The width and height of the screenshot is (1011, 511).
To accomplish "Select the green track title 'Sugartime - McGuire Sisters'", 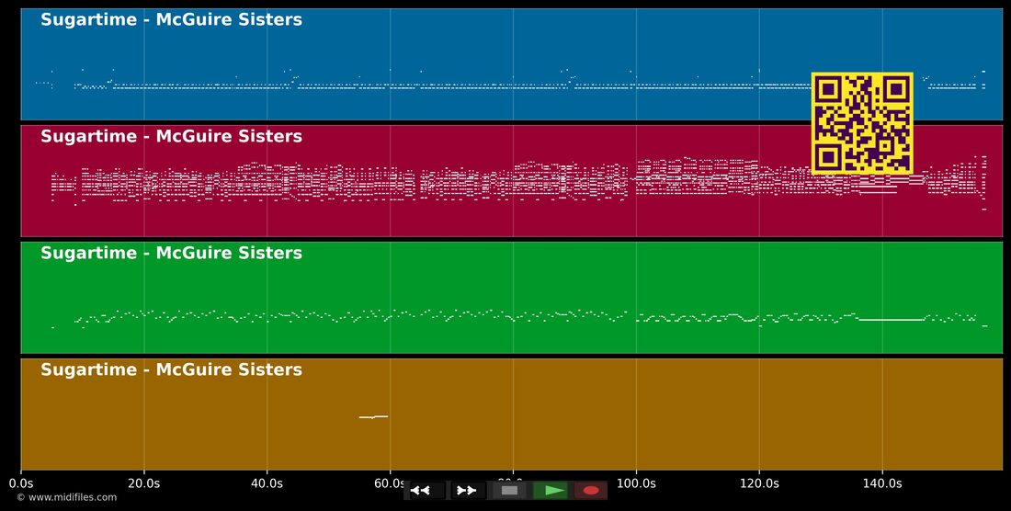I will [172, 253].
